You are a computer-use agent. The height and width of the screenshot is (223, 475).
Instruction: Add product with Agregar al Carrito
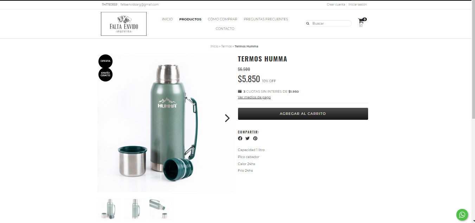pyautogui.click(x=303, y=114)
